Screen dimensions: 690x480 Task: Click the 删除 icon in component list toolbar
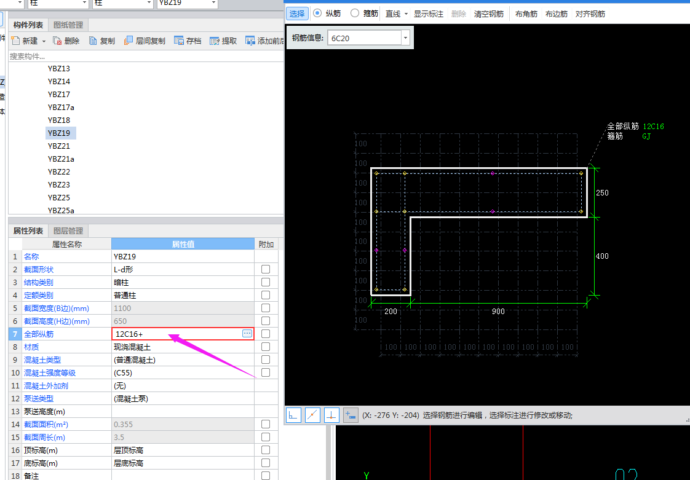coord(57,41)
